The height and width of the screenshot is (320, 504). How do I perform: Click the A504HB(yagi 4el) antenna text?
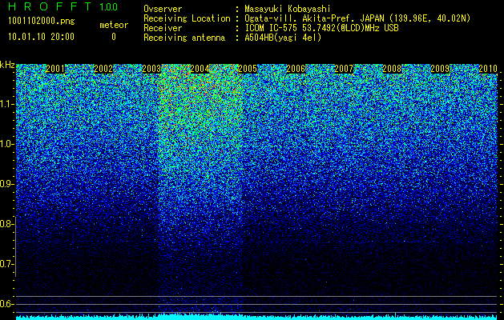coord(283,38)
